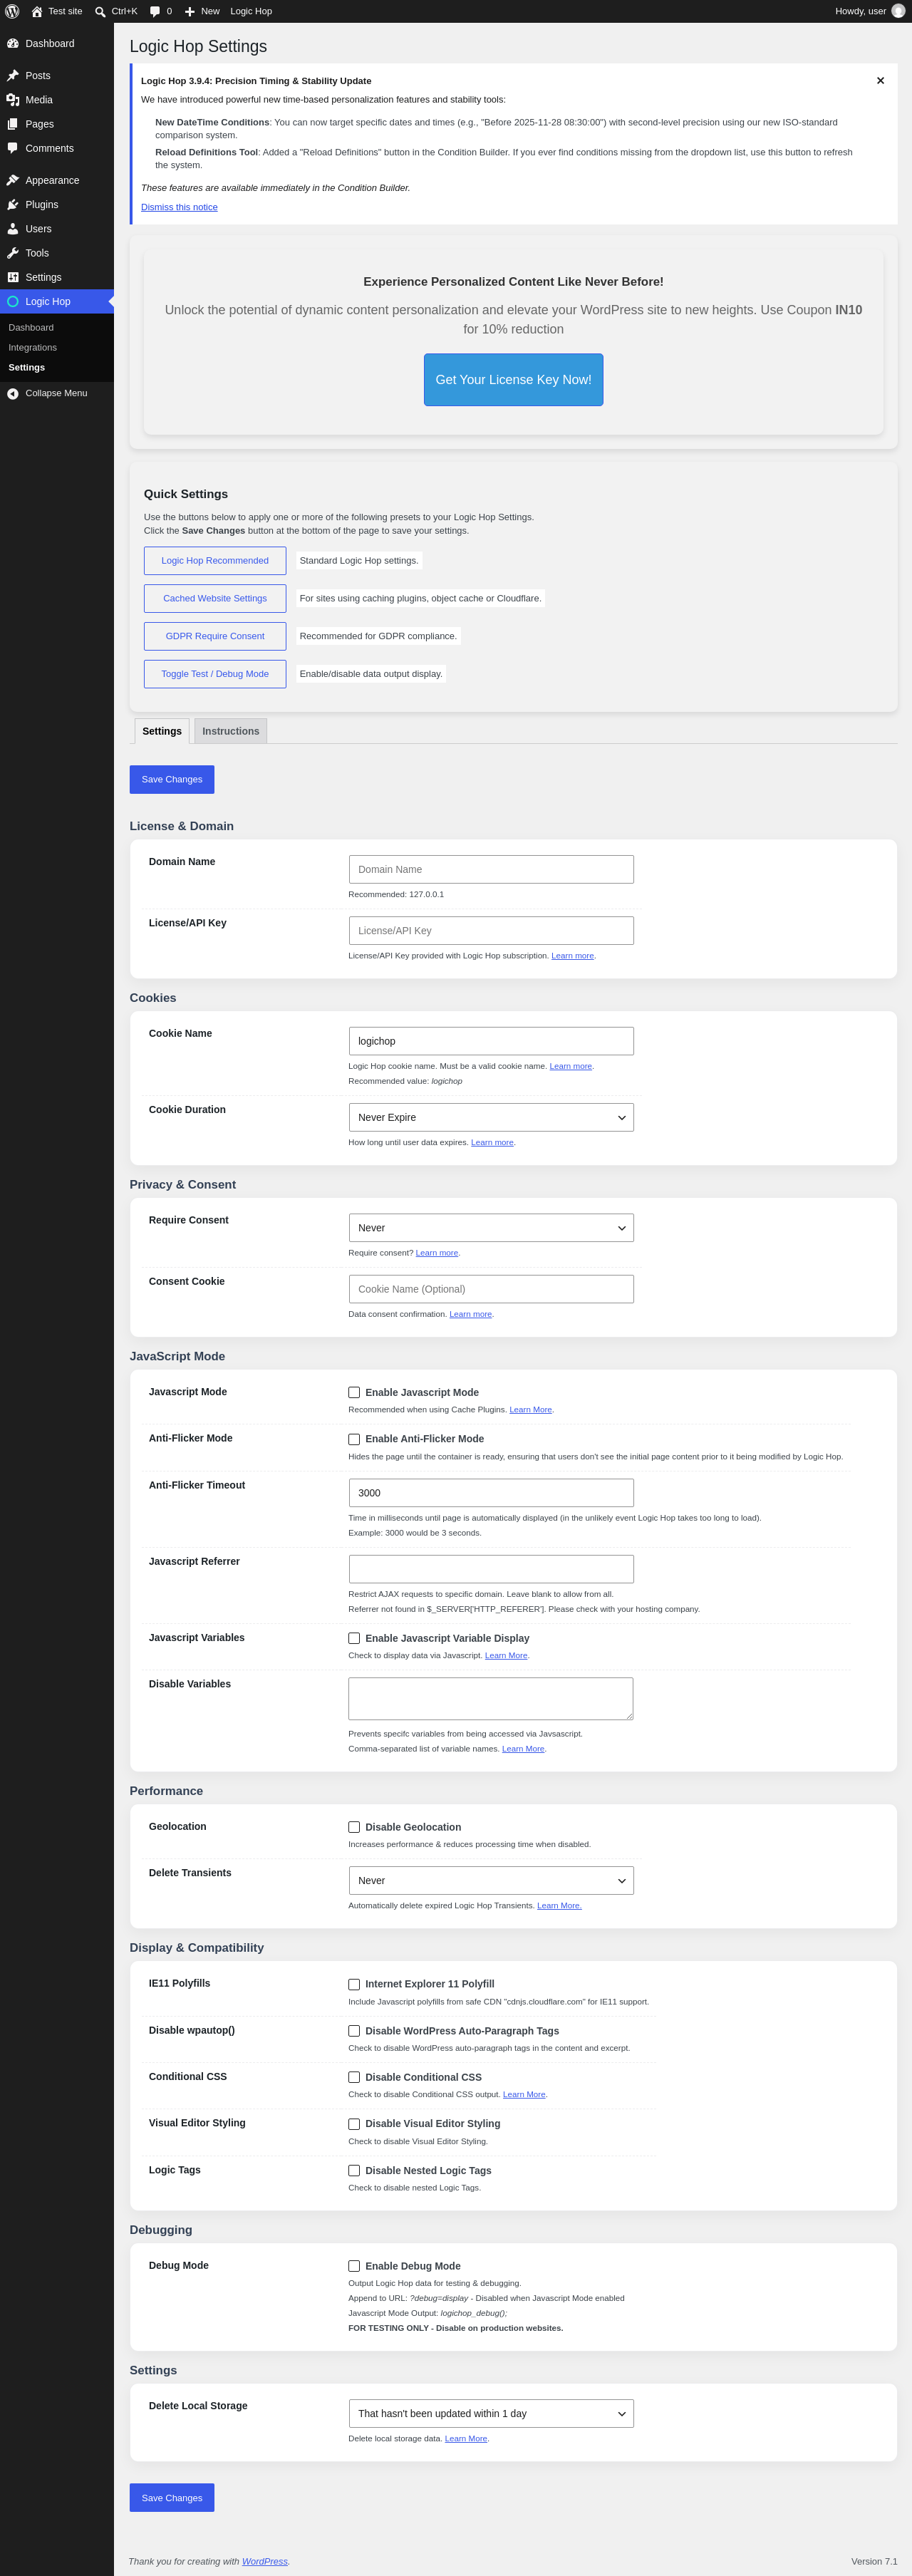The image size is (912, 2576).
Task: Apply Cached Website Settings preset
Action: pyautogui.click(x=215, y=599)
